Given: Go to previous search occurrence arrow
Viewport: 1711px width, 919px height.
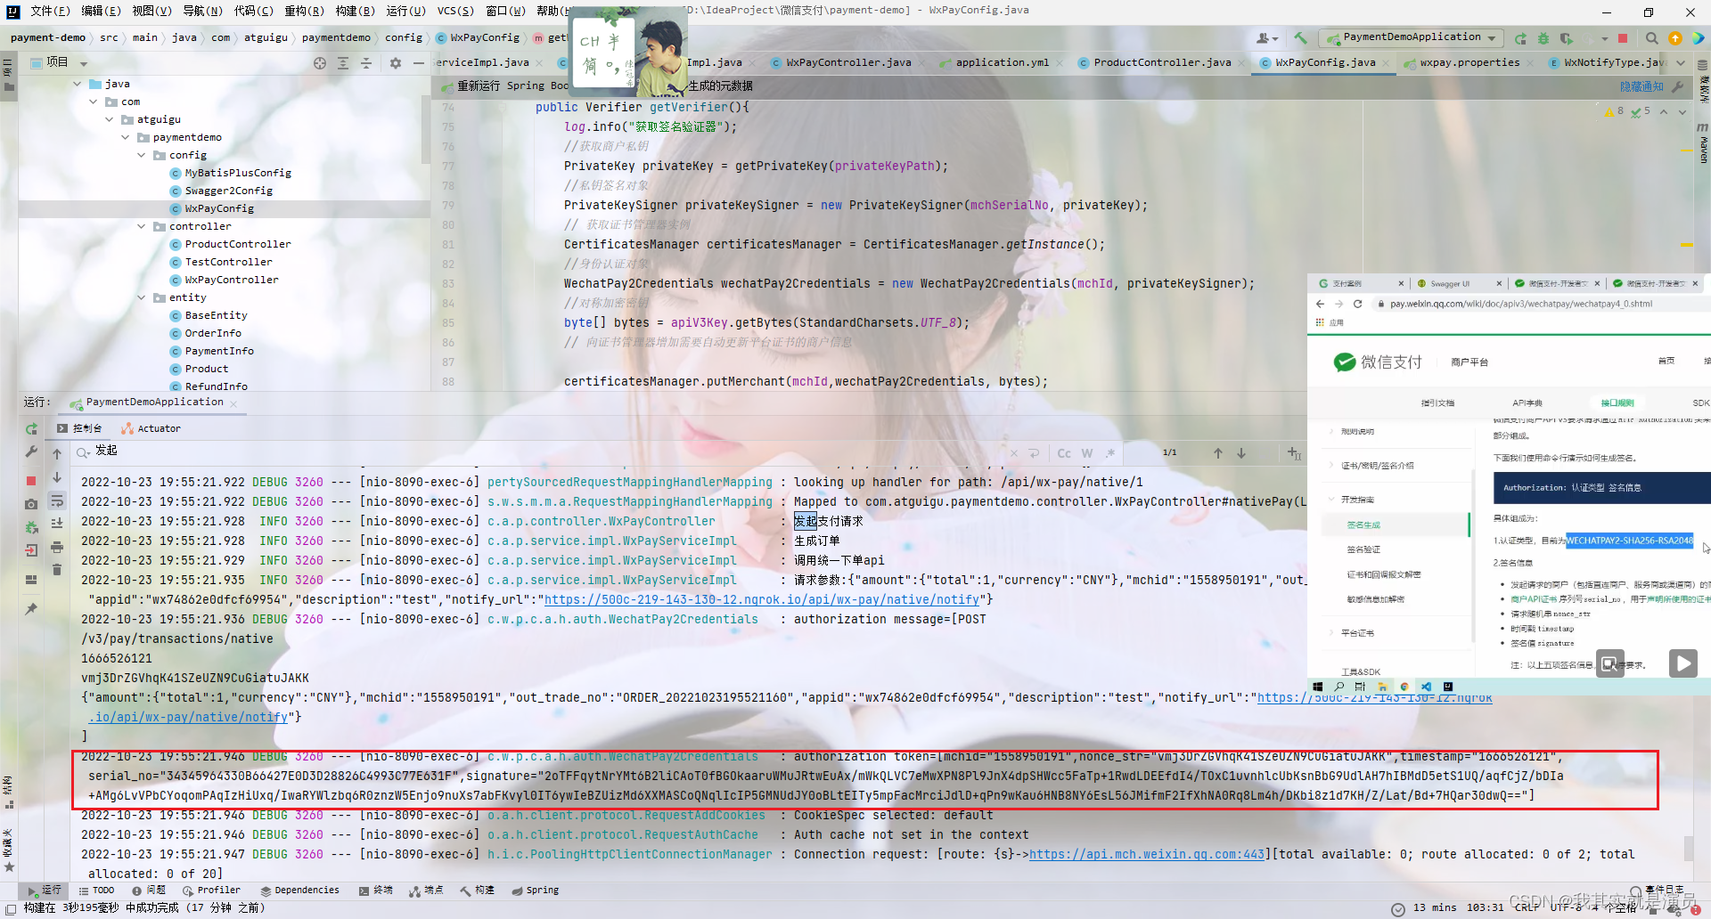Looking at the screenshot, I should (x=1218, y=453).
